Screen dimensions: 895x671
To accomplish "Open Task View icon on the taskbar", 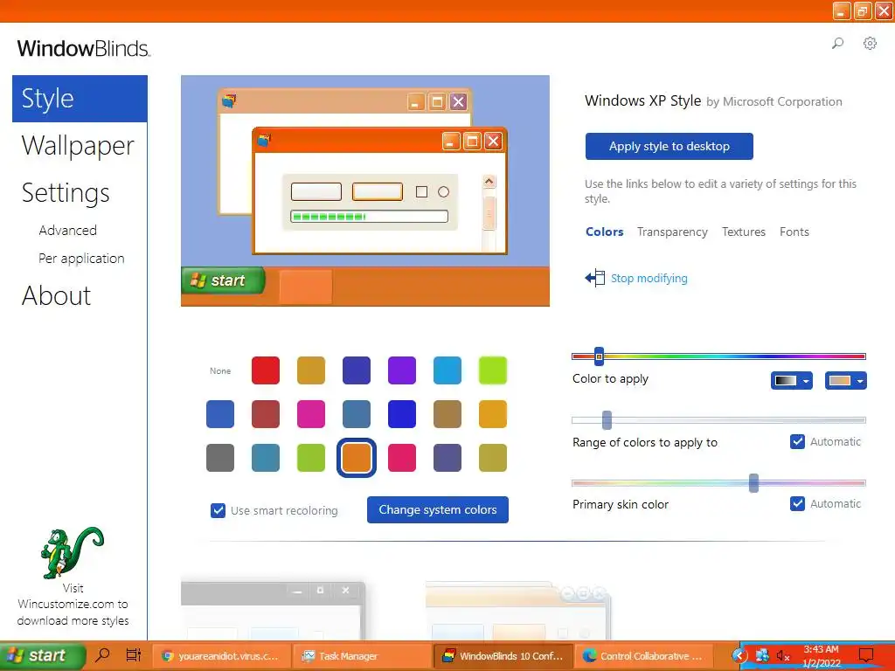I will [134, 655].
